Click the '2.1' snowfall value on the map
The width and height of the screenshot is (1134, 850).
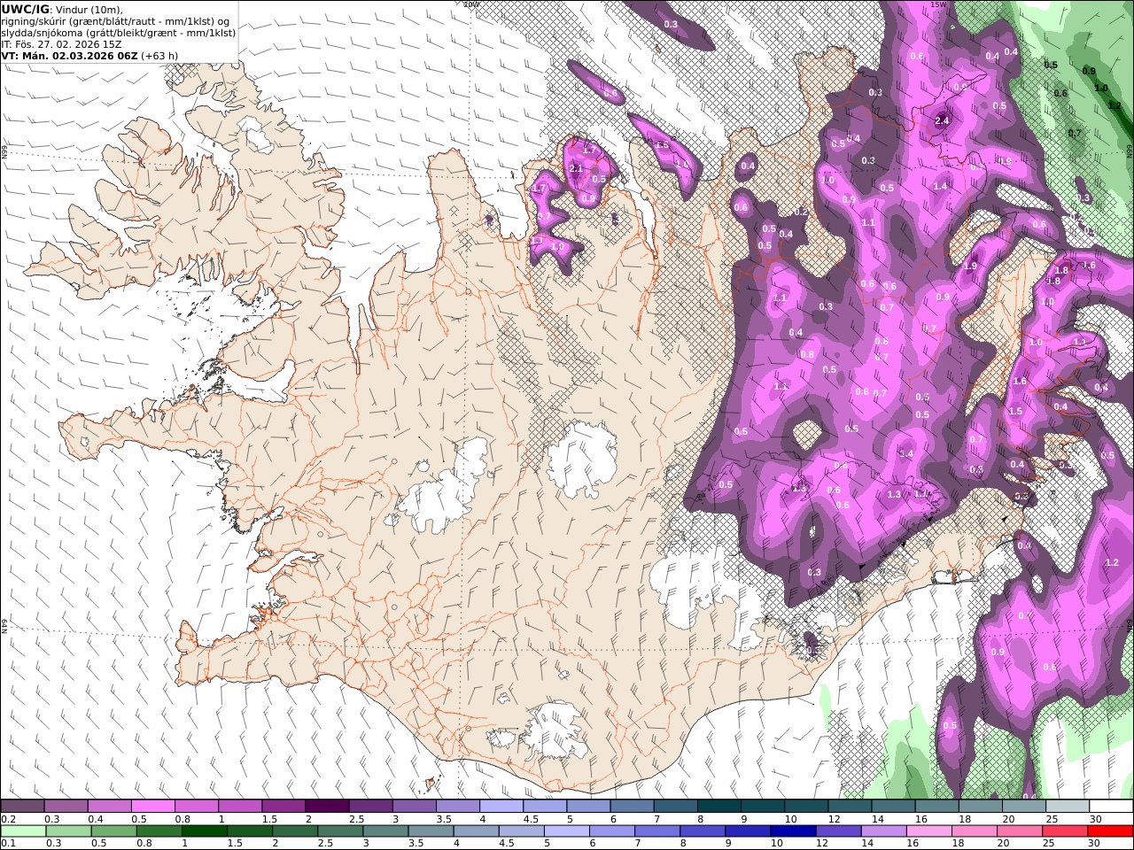pos(575,168)
